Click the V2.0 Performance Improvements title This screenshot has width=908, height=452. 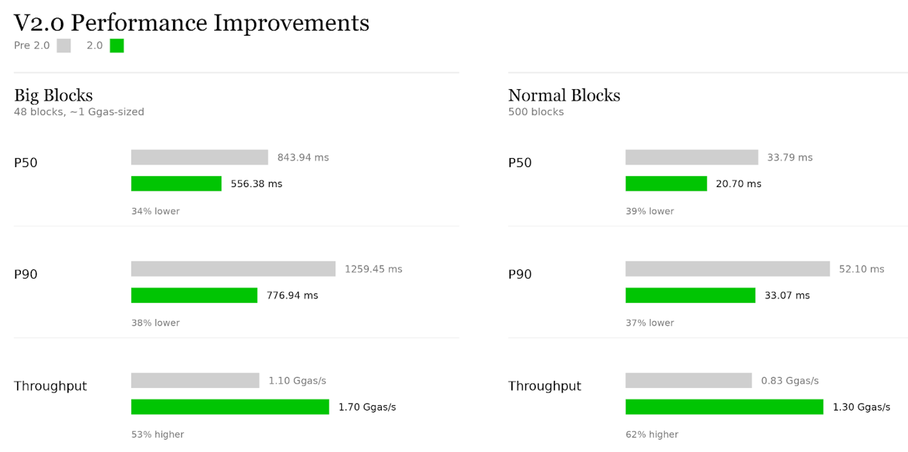click(x=191, y=23)
